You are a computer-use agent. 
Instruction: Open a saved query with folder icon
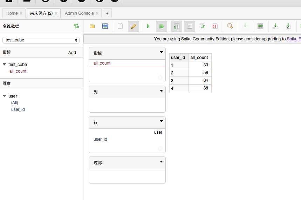click(x=92, y=26)
